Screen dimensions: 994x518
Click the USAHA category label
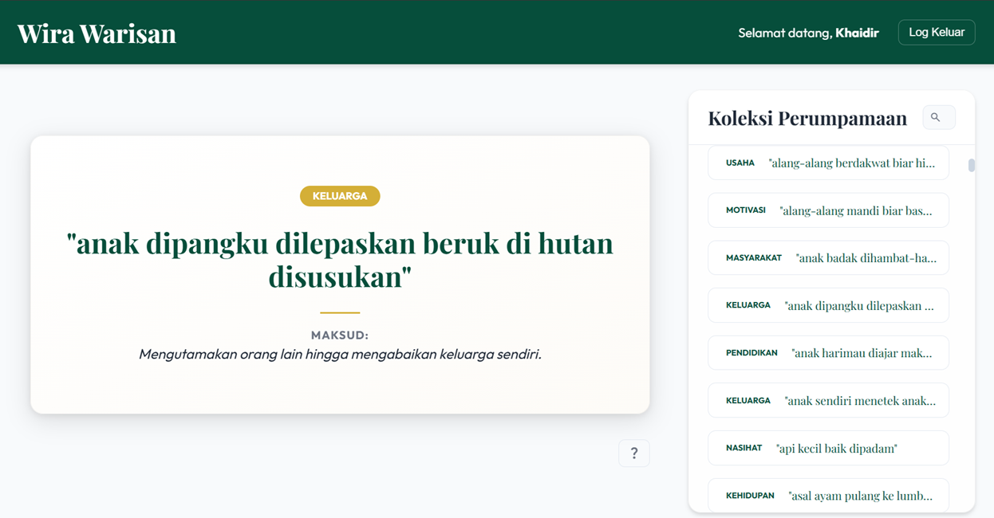[x=740, y=163]
